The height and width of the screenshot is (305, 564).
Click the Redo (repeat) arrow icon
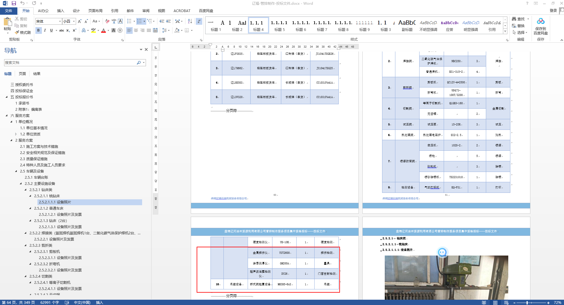34,3
